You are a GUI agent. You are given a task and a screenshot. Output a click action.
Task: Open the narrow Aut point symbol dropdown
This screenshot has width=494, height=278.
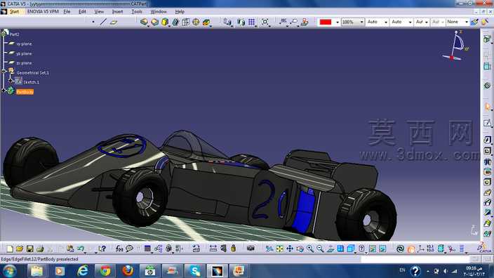point(426,22)
